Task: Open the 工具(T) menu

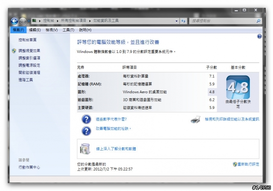Action: click(x=68, y=30)
